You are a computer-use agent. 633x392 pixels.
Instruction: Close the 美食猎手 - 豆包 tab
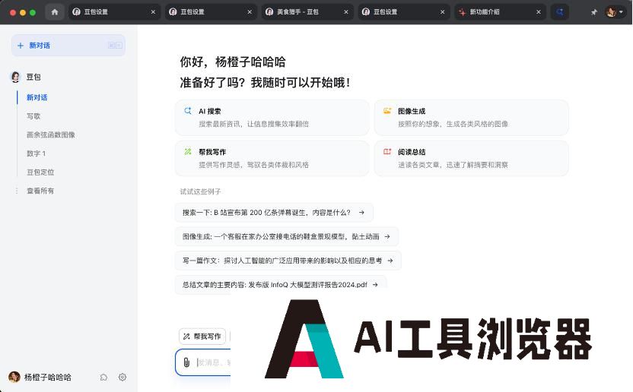pyautogui.click(x=346, y=12)
